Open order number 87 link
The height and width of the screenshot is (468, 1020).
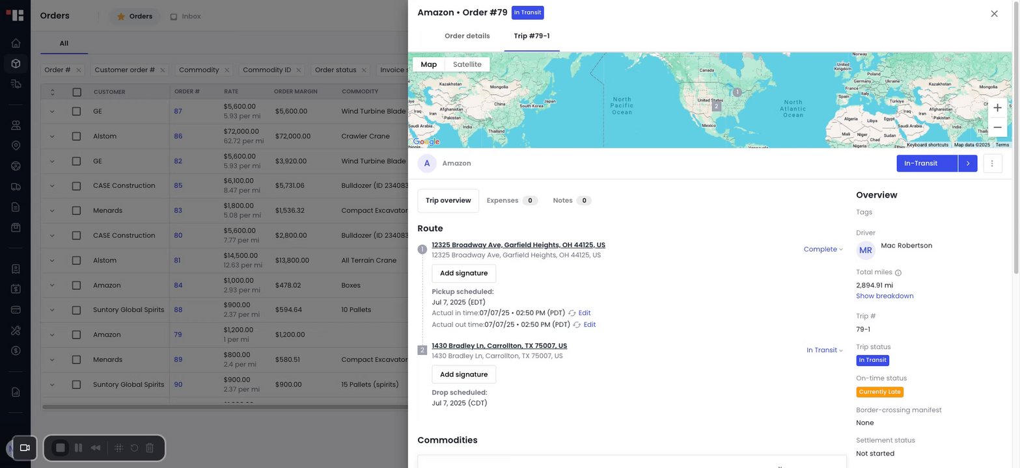(178, 112)
